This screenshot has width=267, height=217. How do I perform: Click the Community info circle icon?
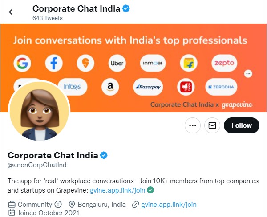pyautogui.click(x=58, y=205)
